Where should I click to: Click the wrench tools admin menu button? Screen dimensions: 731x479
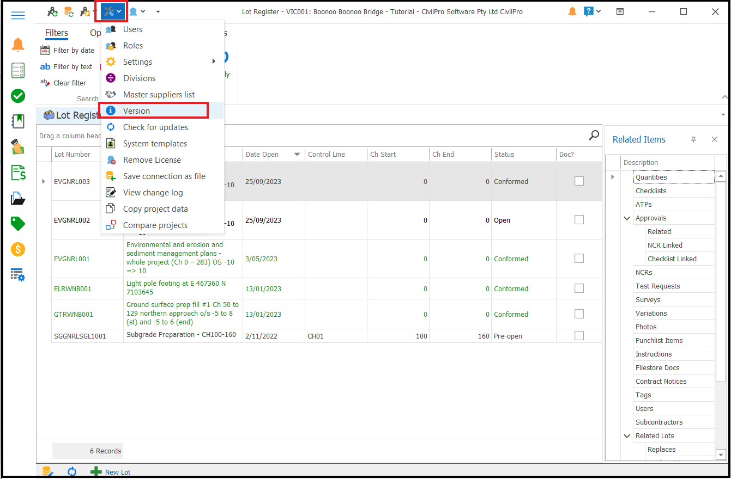112,11
